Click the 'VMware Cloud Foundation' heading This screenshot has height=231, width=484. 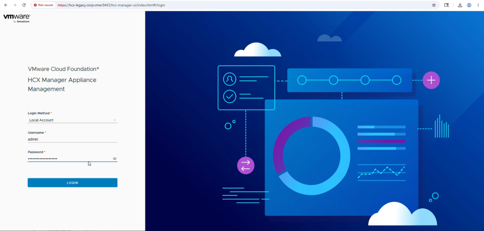63,69
